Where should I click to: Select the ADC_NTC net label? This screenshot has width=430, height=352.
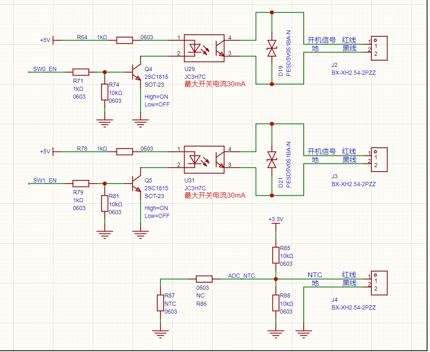point(241,275)
